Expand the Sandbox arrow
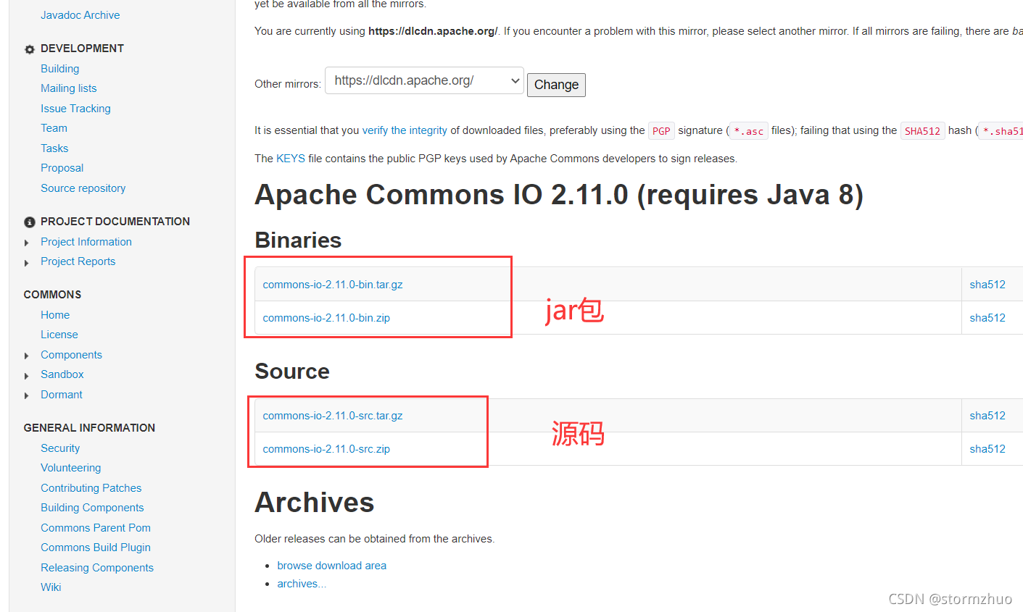1023x612 pixels. [27, 375]
